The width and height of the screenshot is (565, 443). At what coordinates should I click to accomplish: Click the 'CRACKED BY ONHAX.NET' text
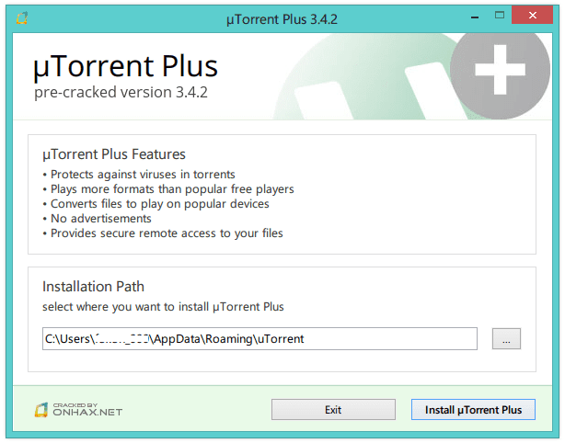[x=87, y=410]
